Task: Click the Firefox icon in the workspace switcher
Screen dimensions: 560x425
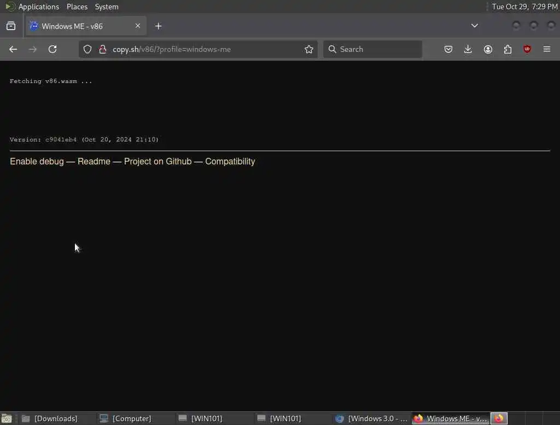Action: tap(499, 418)
